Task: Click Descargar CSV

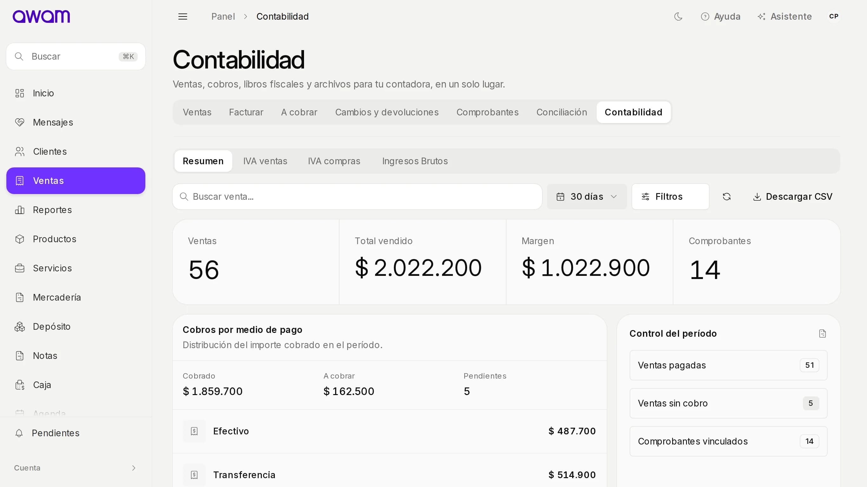Action: point(792,196)
